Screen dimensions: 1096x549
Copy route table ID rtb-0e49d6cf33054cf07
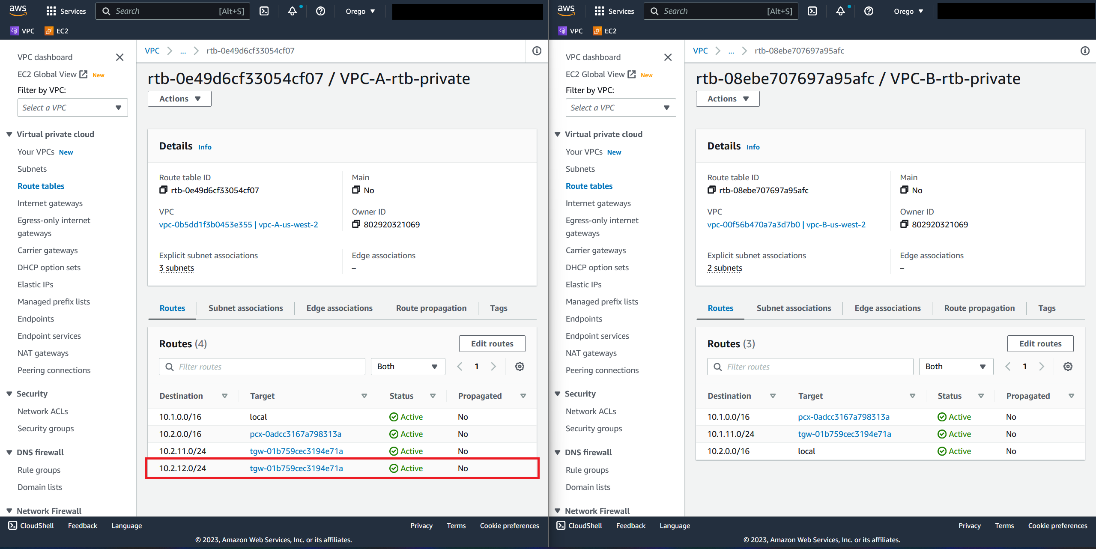pos(163,190)
